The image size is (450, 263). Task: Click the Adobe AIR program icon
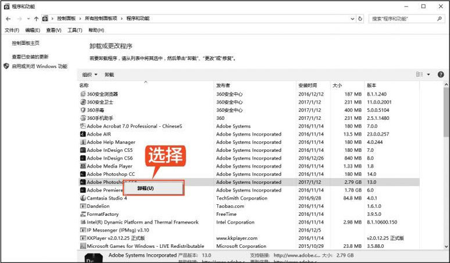pyautogui.click(x=83, y=134)
